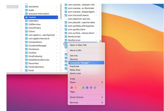The width and height of the screenshot is (164, 111).
Task: Click the com.seriflabs.affinityphoto folder icon
Action: [66, 26]
